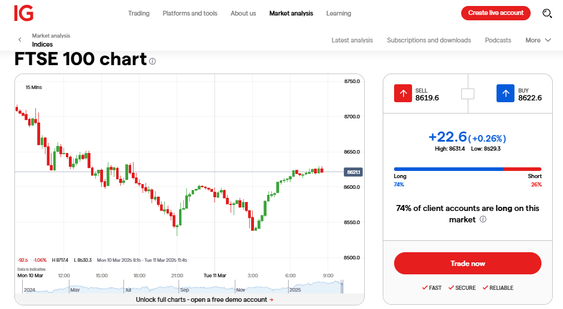Click the Unlock full charts demo link
The height and width of the screenshot is (309, 563).
[204, 299]
